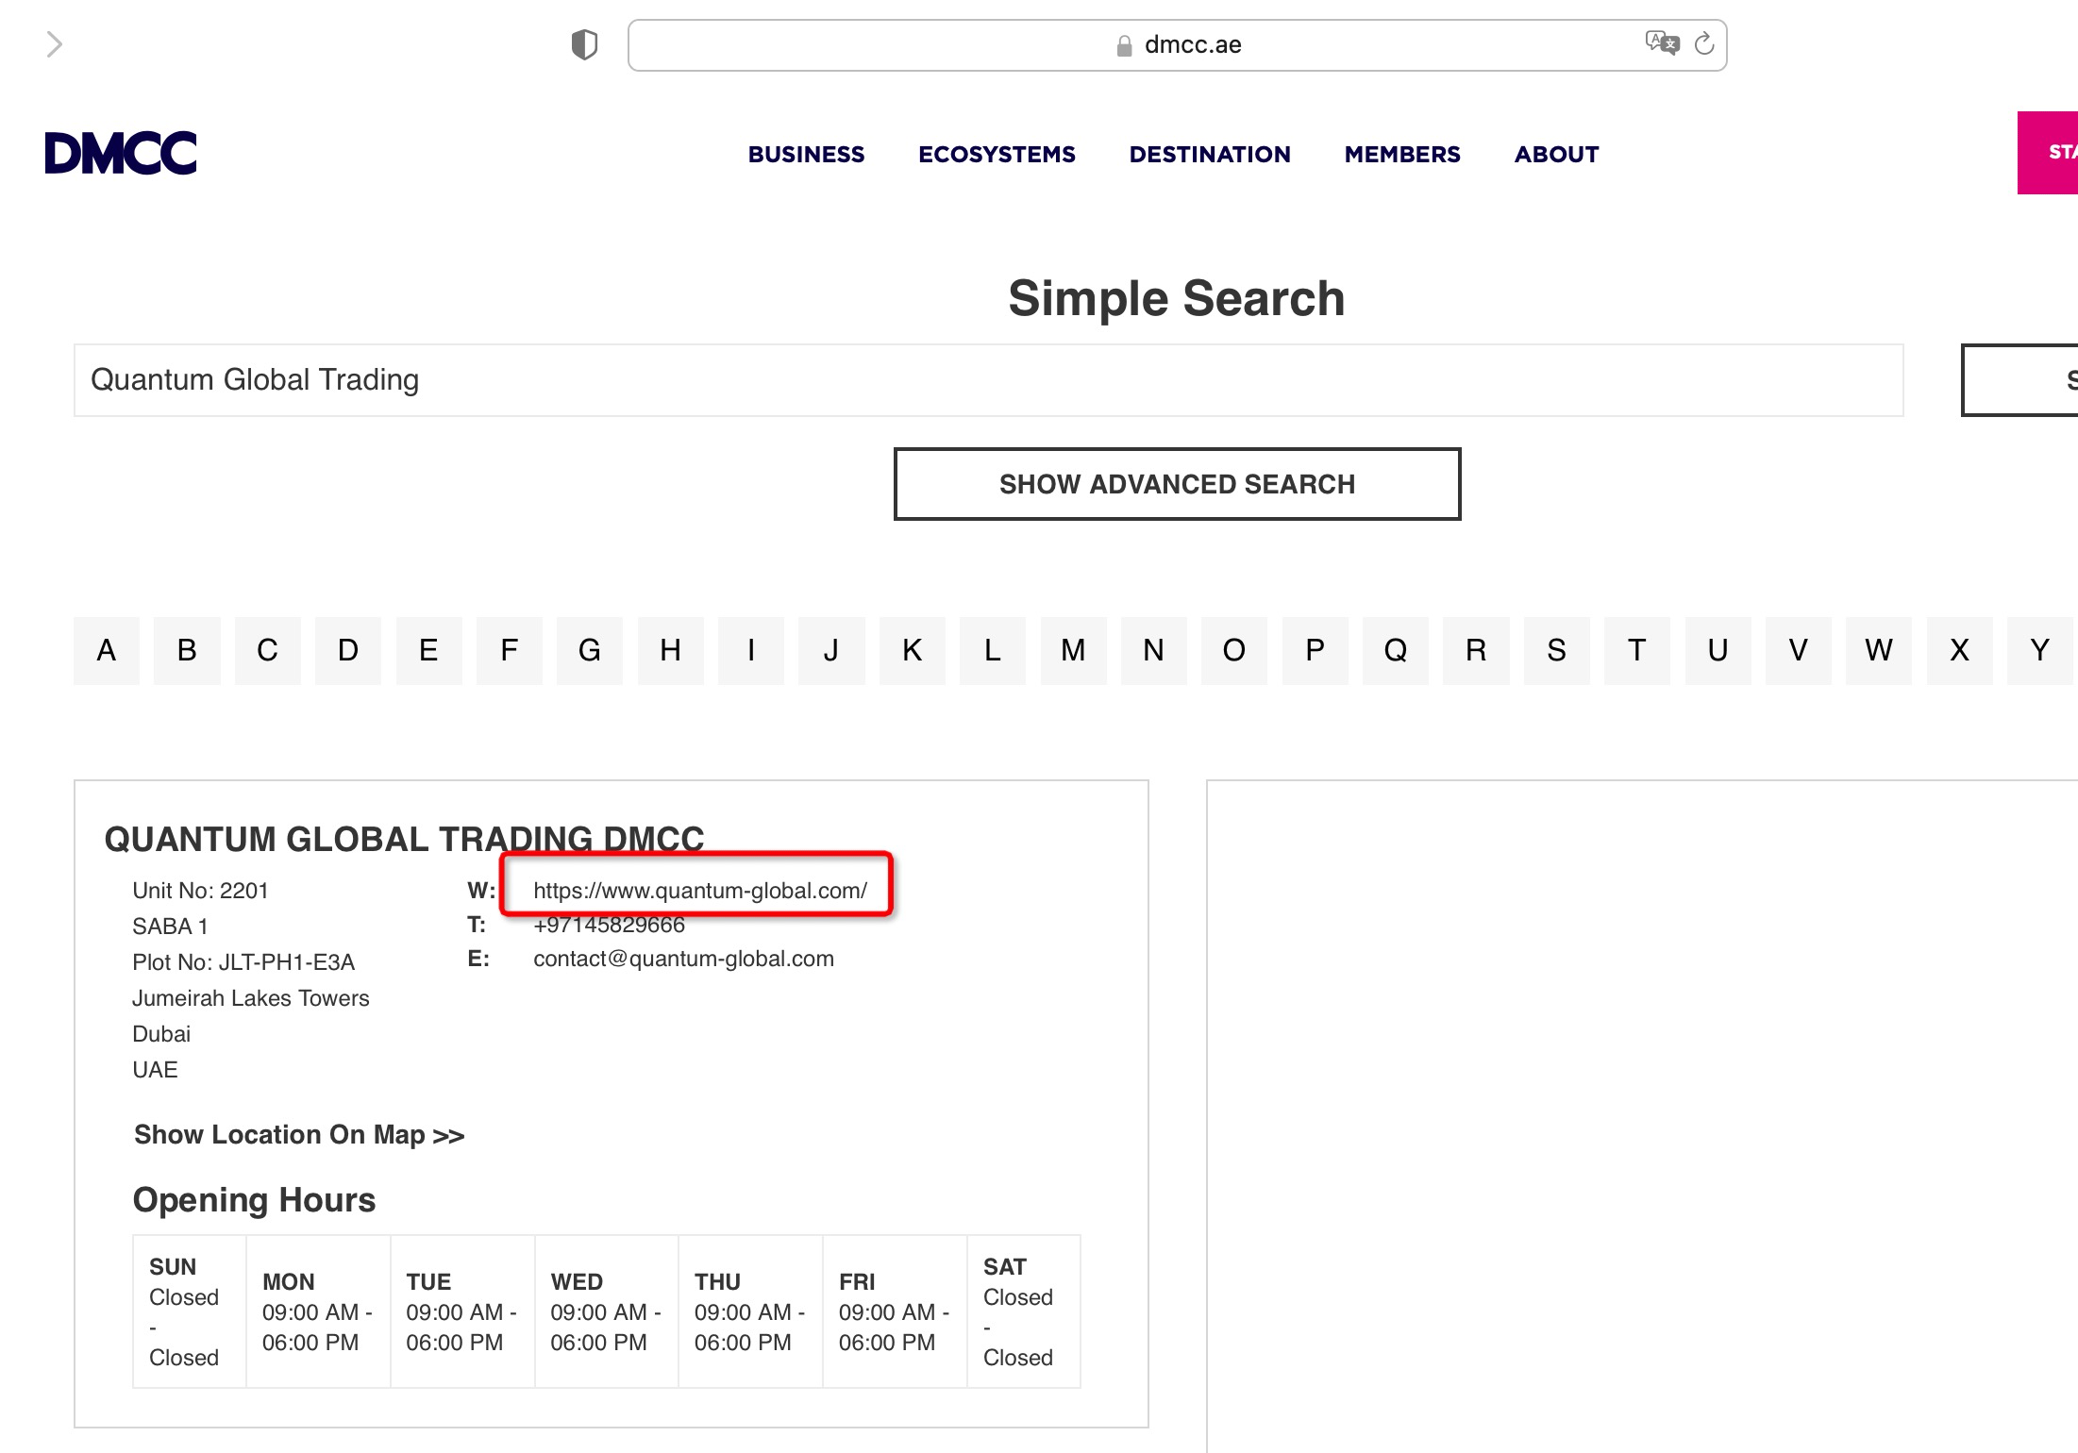The width and height of the screenshot is (2078, 1453).
Task: Reload the page with refresh icon
Action: (1703, 44)
